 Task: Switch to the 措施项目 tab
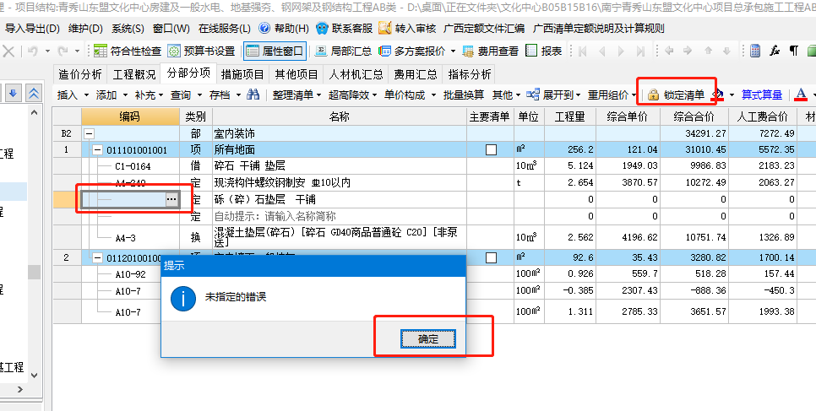pos(243,74)
